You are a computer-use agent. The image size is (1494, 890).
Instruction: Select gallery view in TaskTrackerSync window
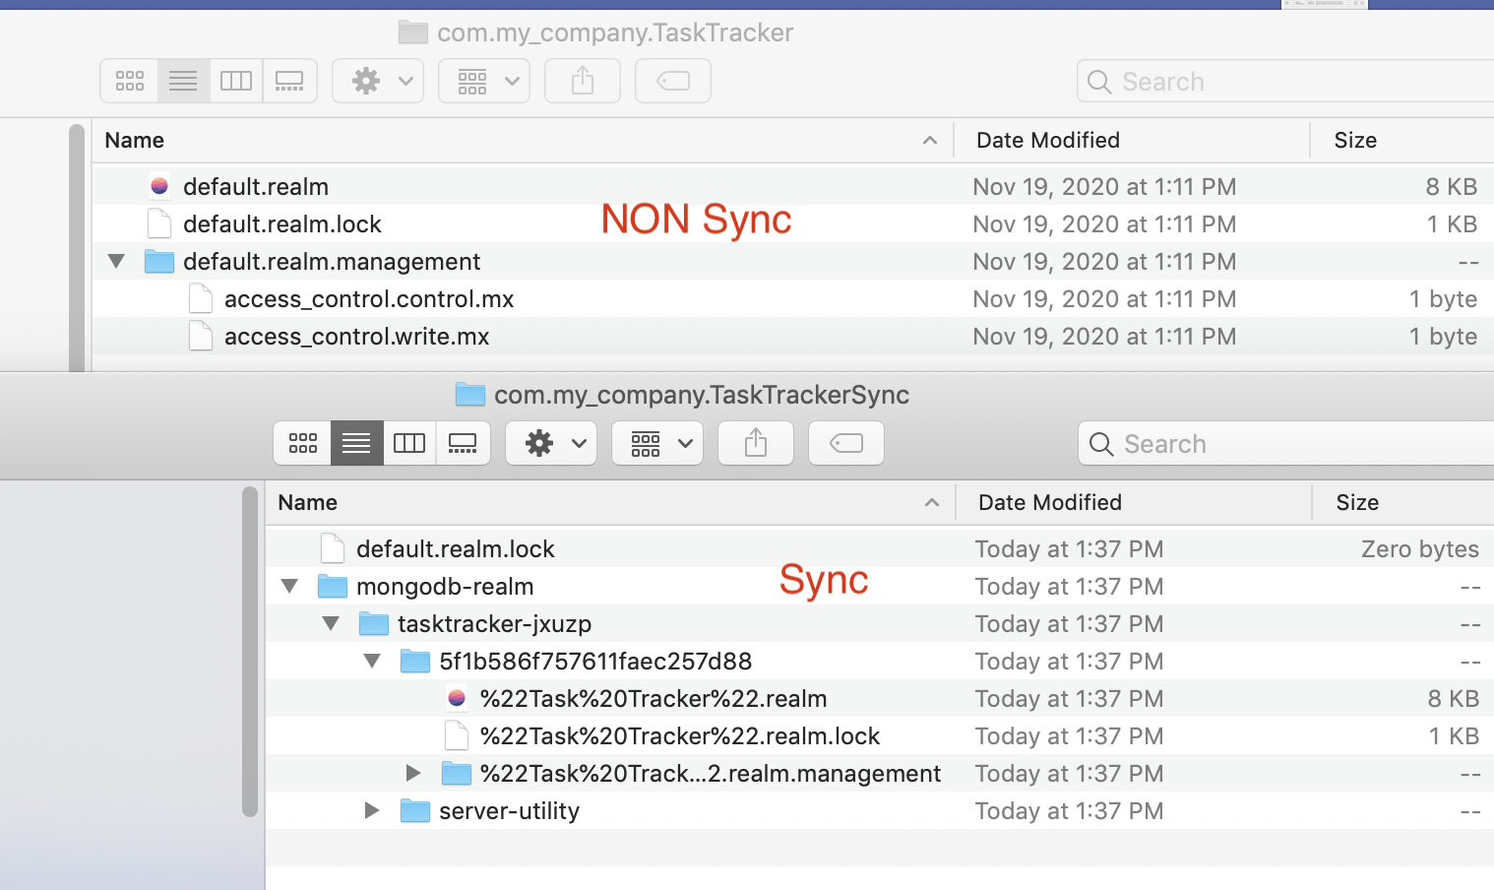[x=463, y=443]
